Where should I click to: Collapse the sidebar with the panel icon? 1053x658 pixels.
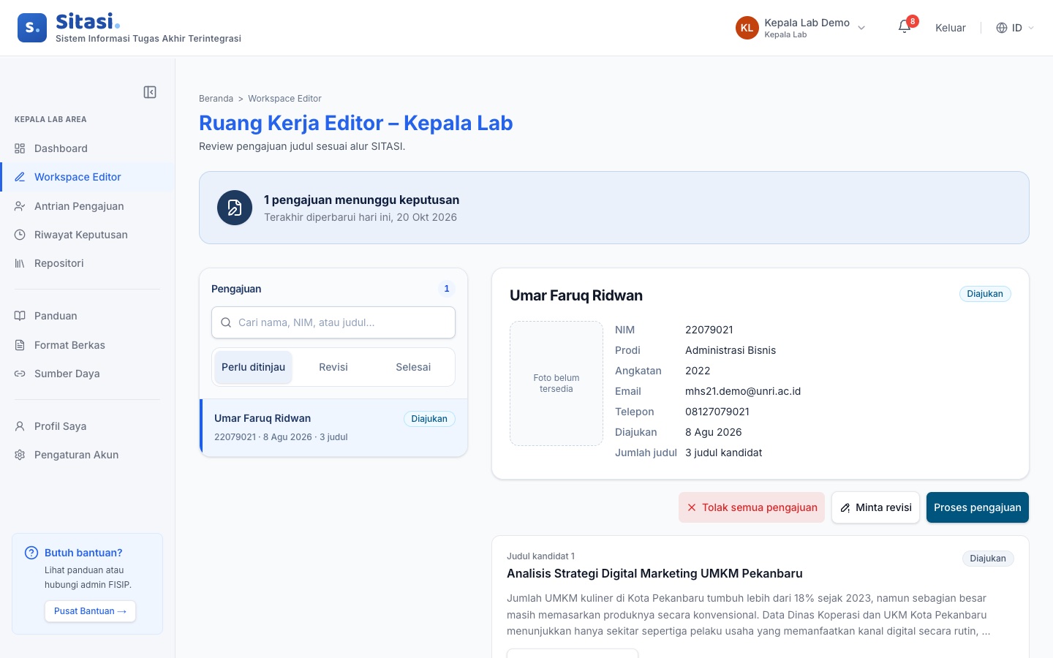coord(150,92)
